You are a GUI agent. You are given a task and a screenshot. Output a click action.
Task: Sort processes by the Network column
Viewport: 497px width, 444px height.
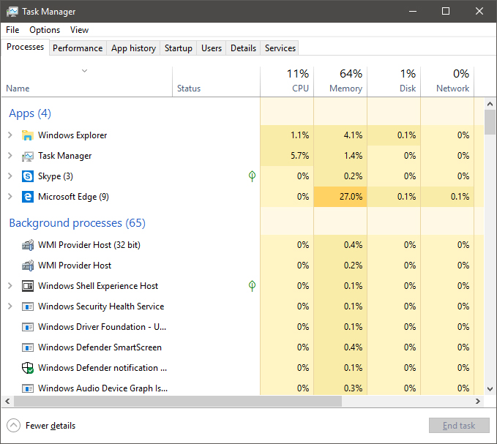pos(447,82)
